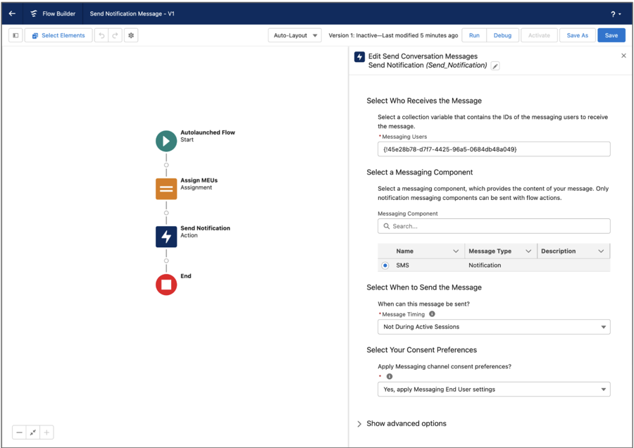Select the Send Notification action node
The height and width of the screenshot is (448, 634).
click(166, 237)
